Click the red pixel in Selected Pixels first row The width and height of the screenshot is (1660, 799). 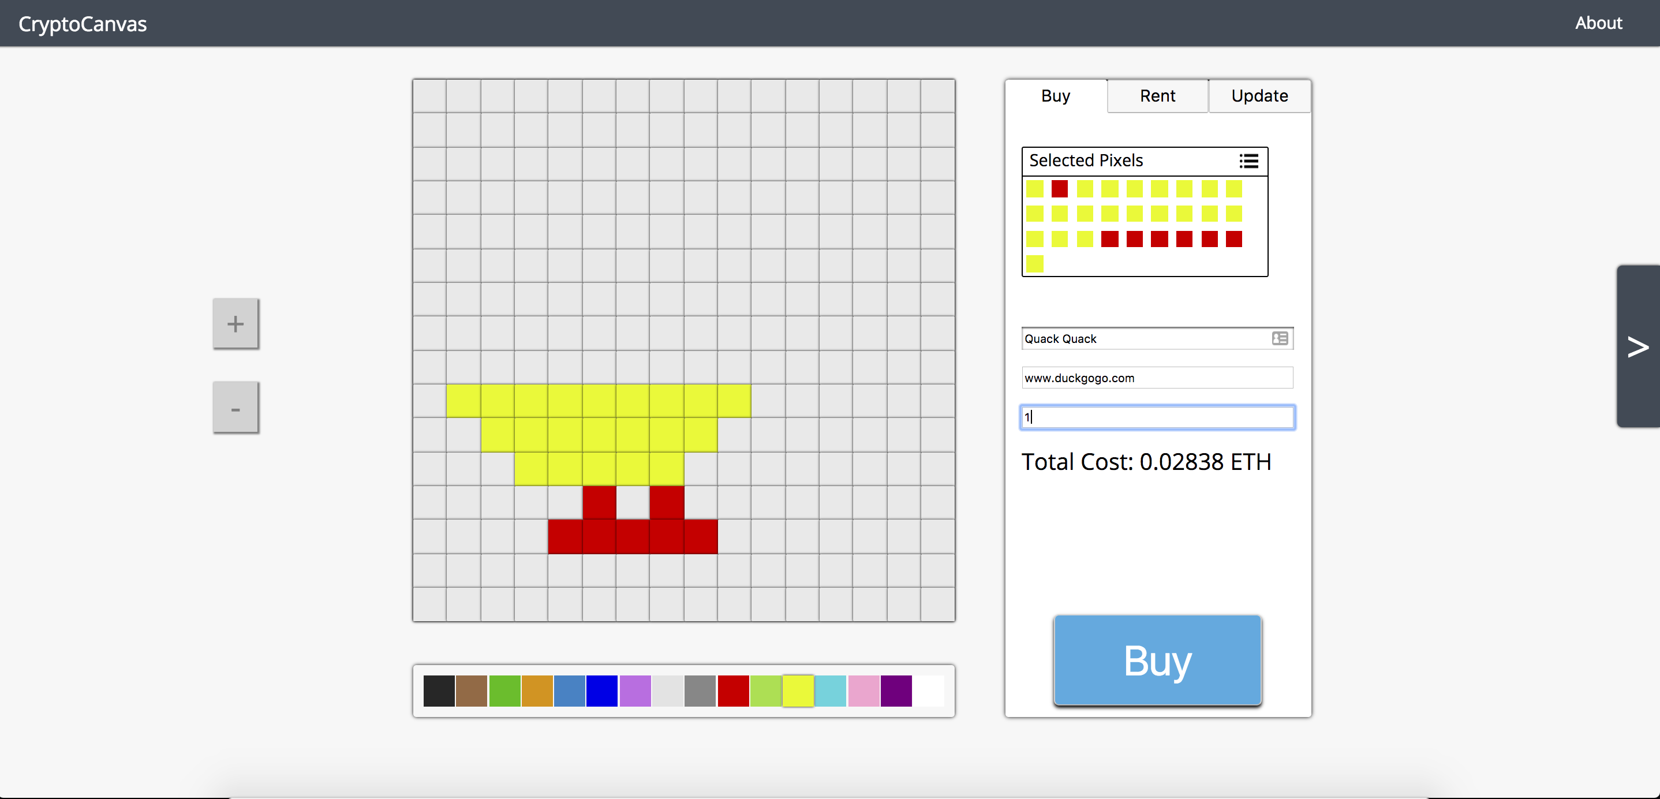click(x=1059, y=189)
